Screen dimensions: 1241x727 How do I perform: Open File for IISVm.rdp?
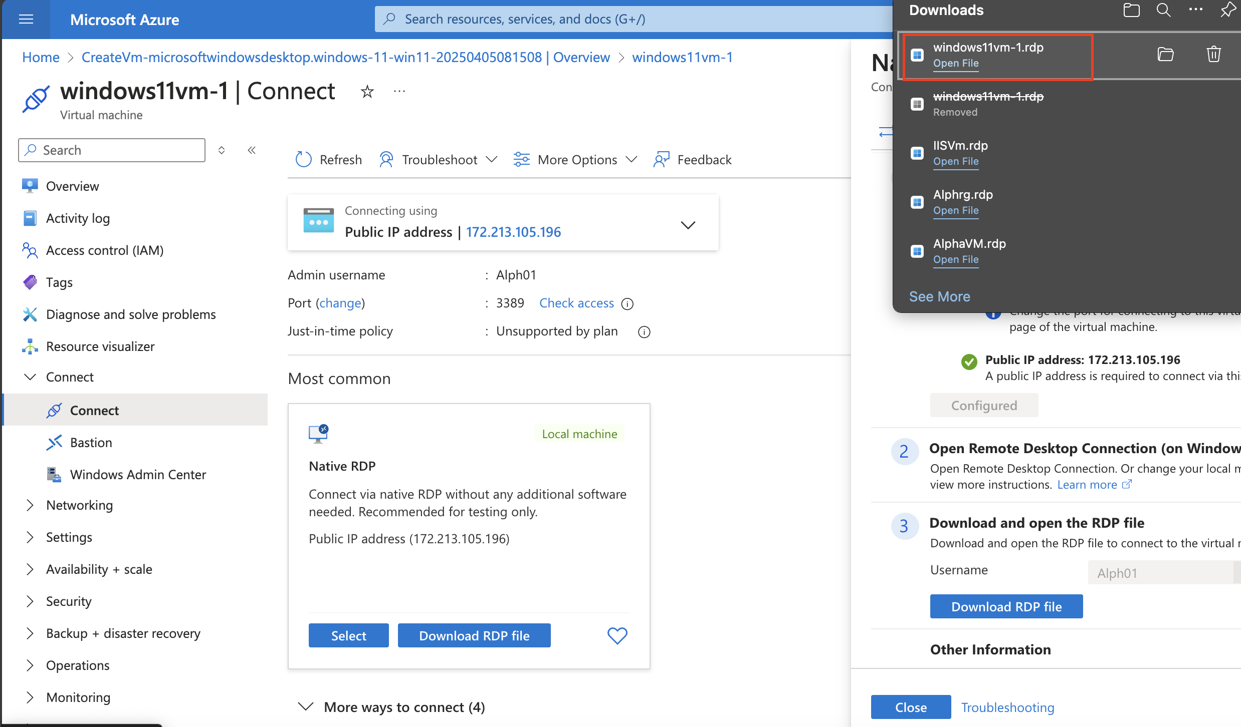[955, 162]
